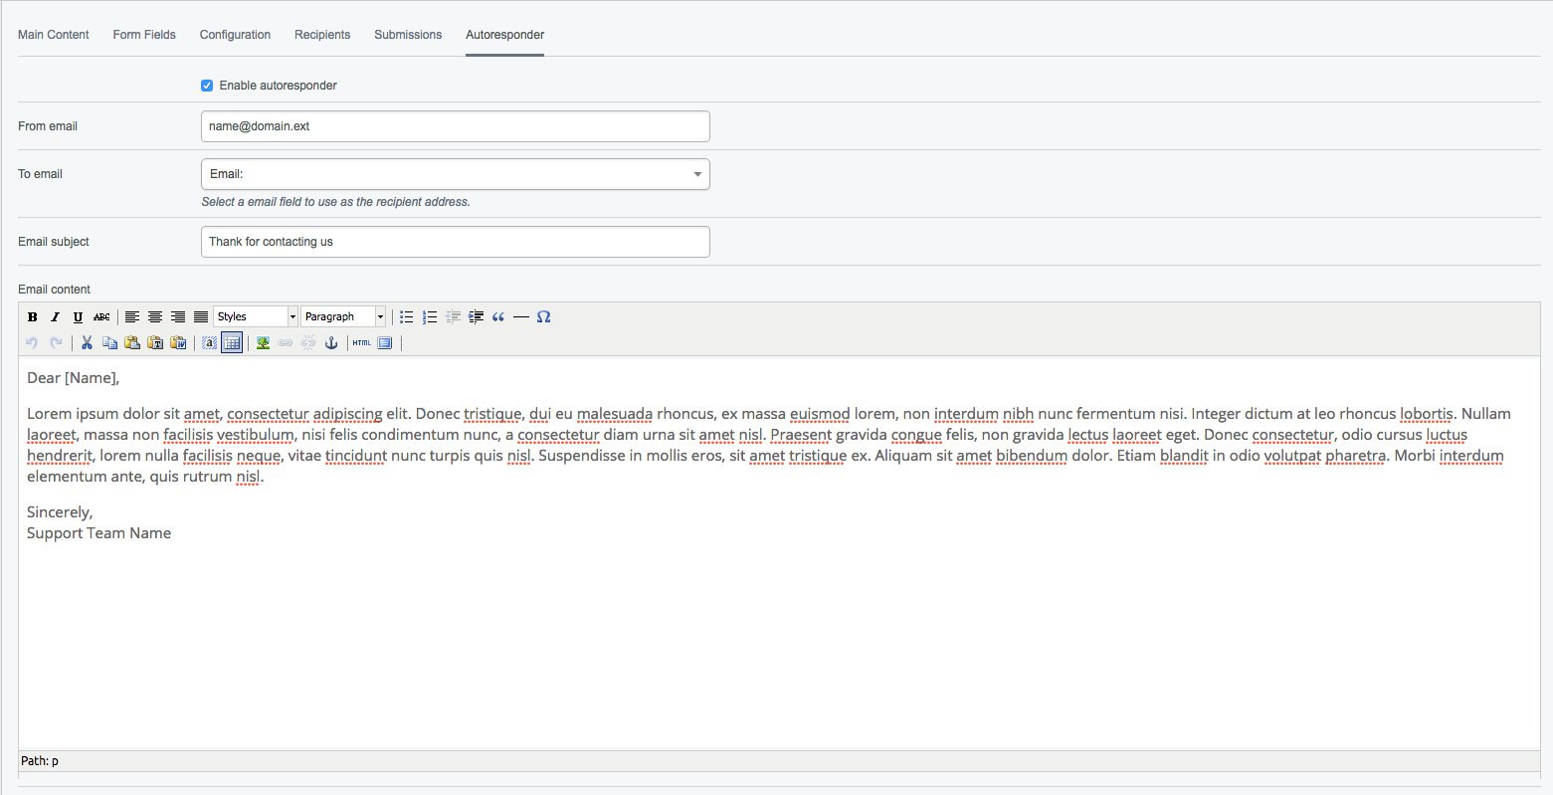Align text to the right

coord(178,317)
